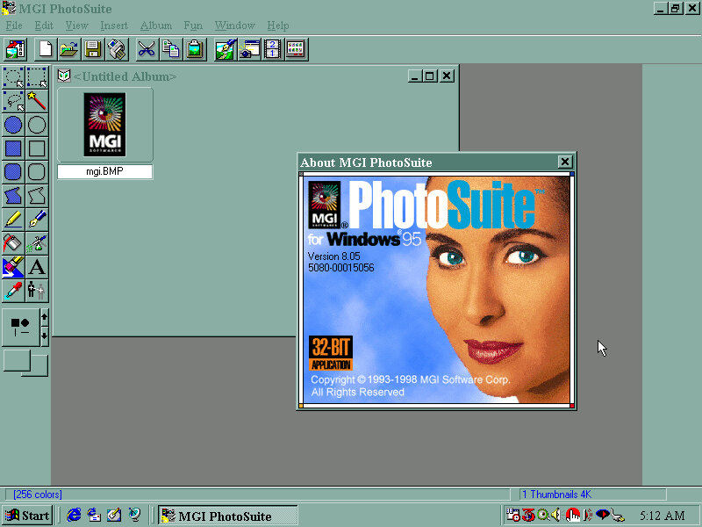
Task: Select the filled circle shape tool
Action: [x=13, y=125]
